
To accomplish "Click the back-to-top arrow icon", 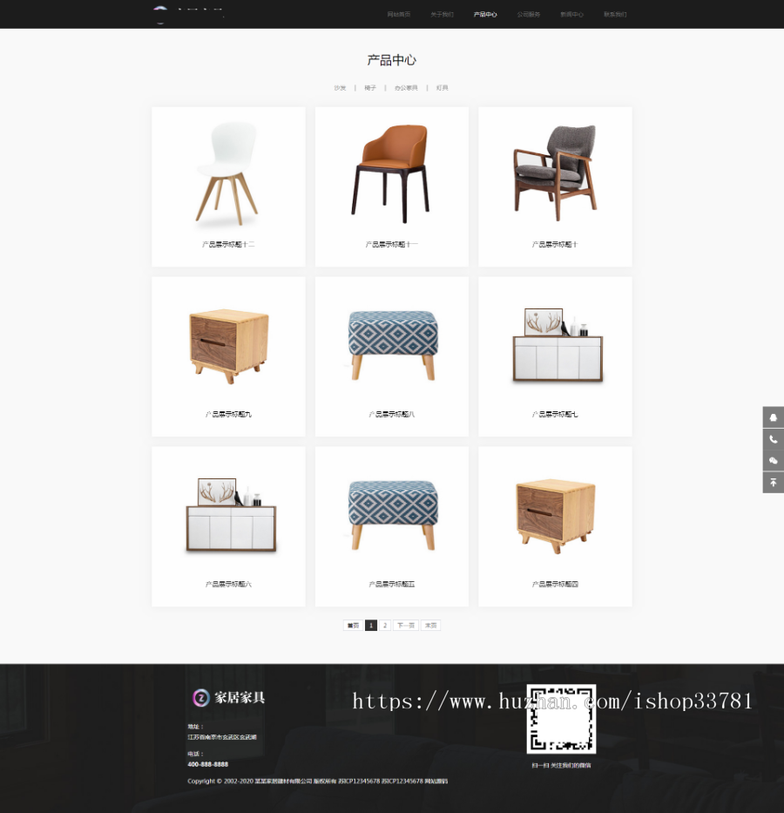I will (774, 482).
